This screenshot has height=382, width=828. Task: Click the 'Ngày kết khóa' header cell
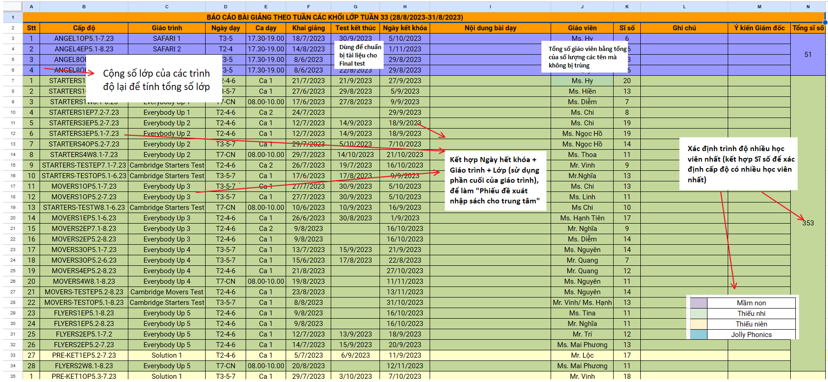(405, 28)
